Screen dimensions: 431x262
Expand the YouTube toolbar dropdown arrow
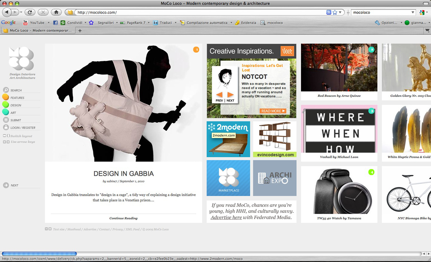tap(48, 23)
